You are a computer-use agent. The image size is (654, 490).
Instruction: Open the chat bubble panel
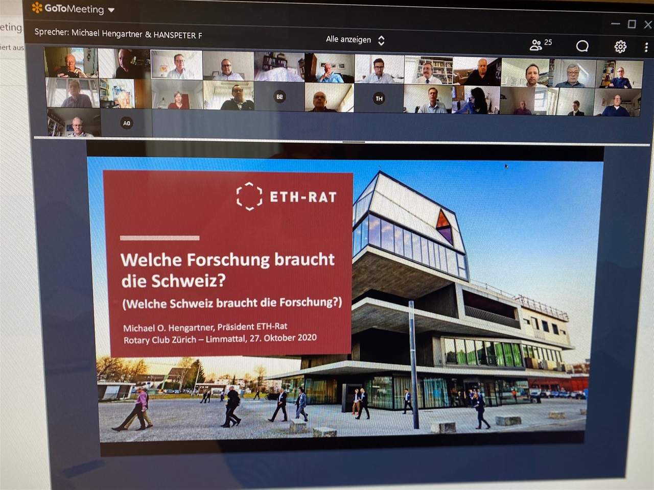(x=582, y=46)
